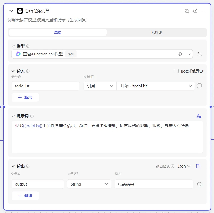Collapse the 模型 section
Screen dimensions: 214x213
[13, 46]
